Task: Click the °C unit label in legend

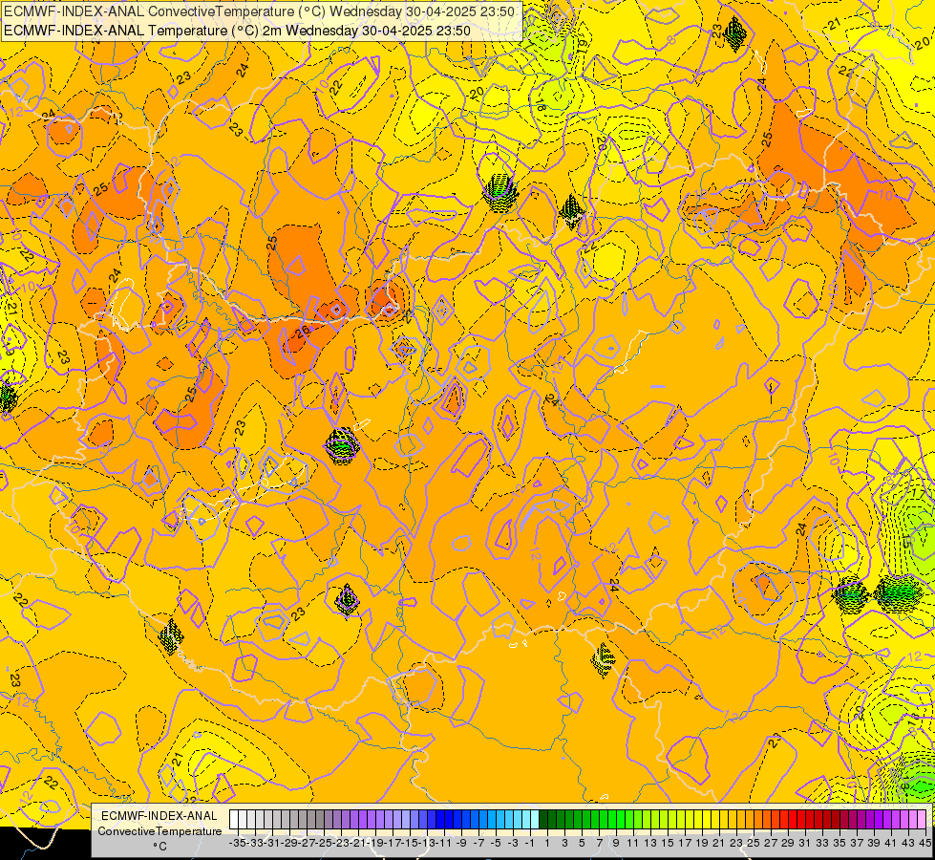Action: click(x=159, y=847)
